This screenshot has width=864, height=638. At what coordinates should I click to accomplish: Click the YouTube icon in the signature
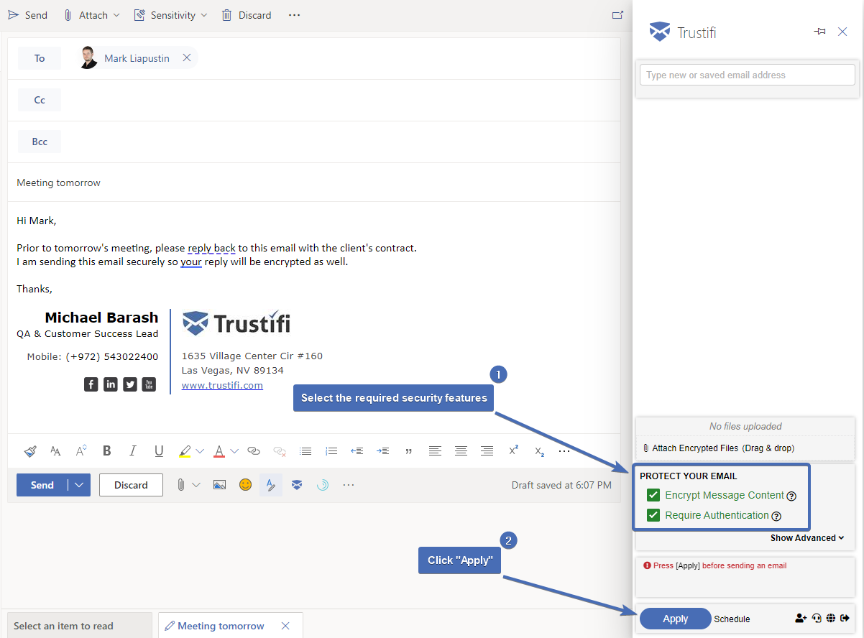pos(149,384)
